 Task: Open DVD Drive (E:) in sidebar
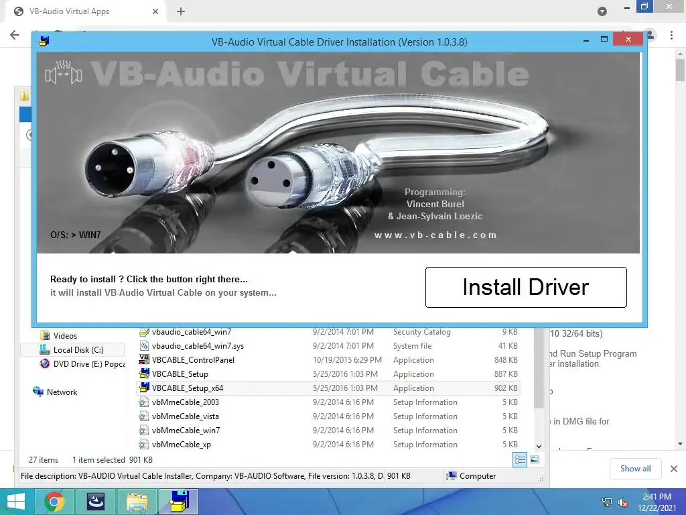click(x=82, y=363)
